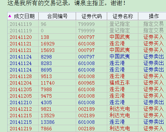Click 中国武夷 in the contract 8298 row
Viewport: 166px width, 132px height.
[120, 56]
